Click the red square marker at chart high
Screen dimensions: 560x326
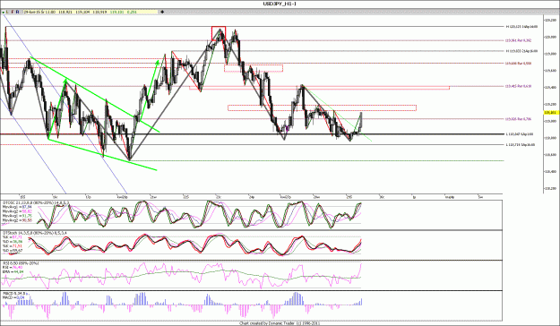(x=219, y=32)
